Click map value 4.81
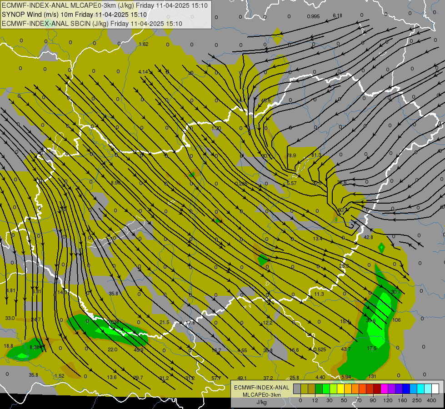Screen dimensions: 445x409 click(x=10, y=290)
